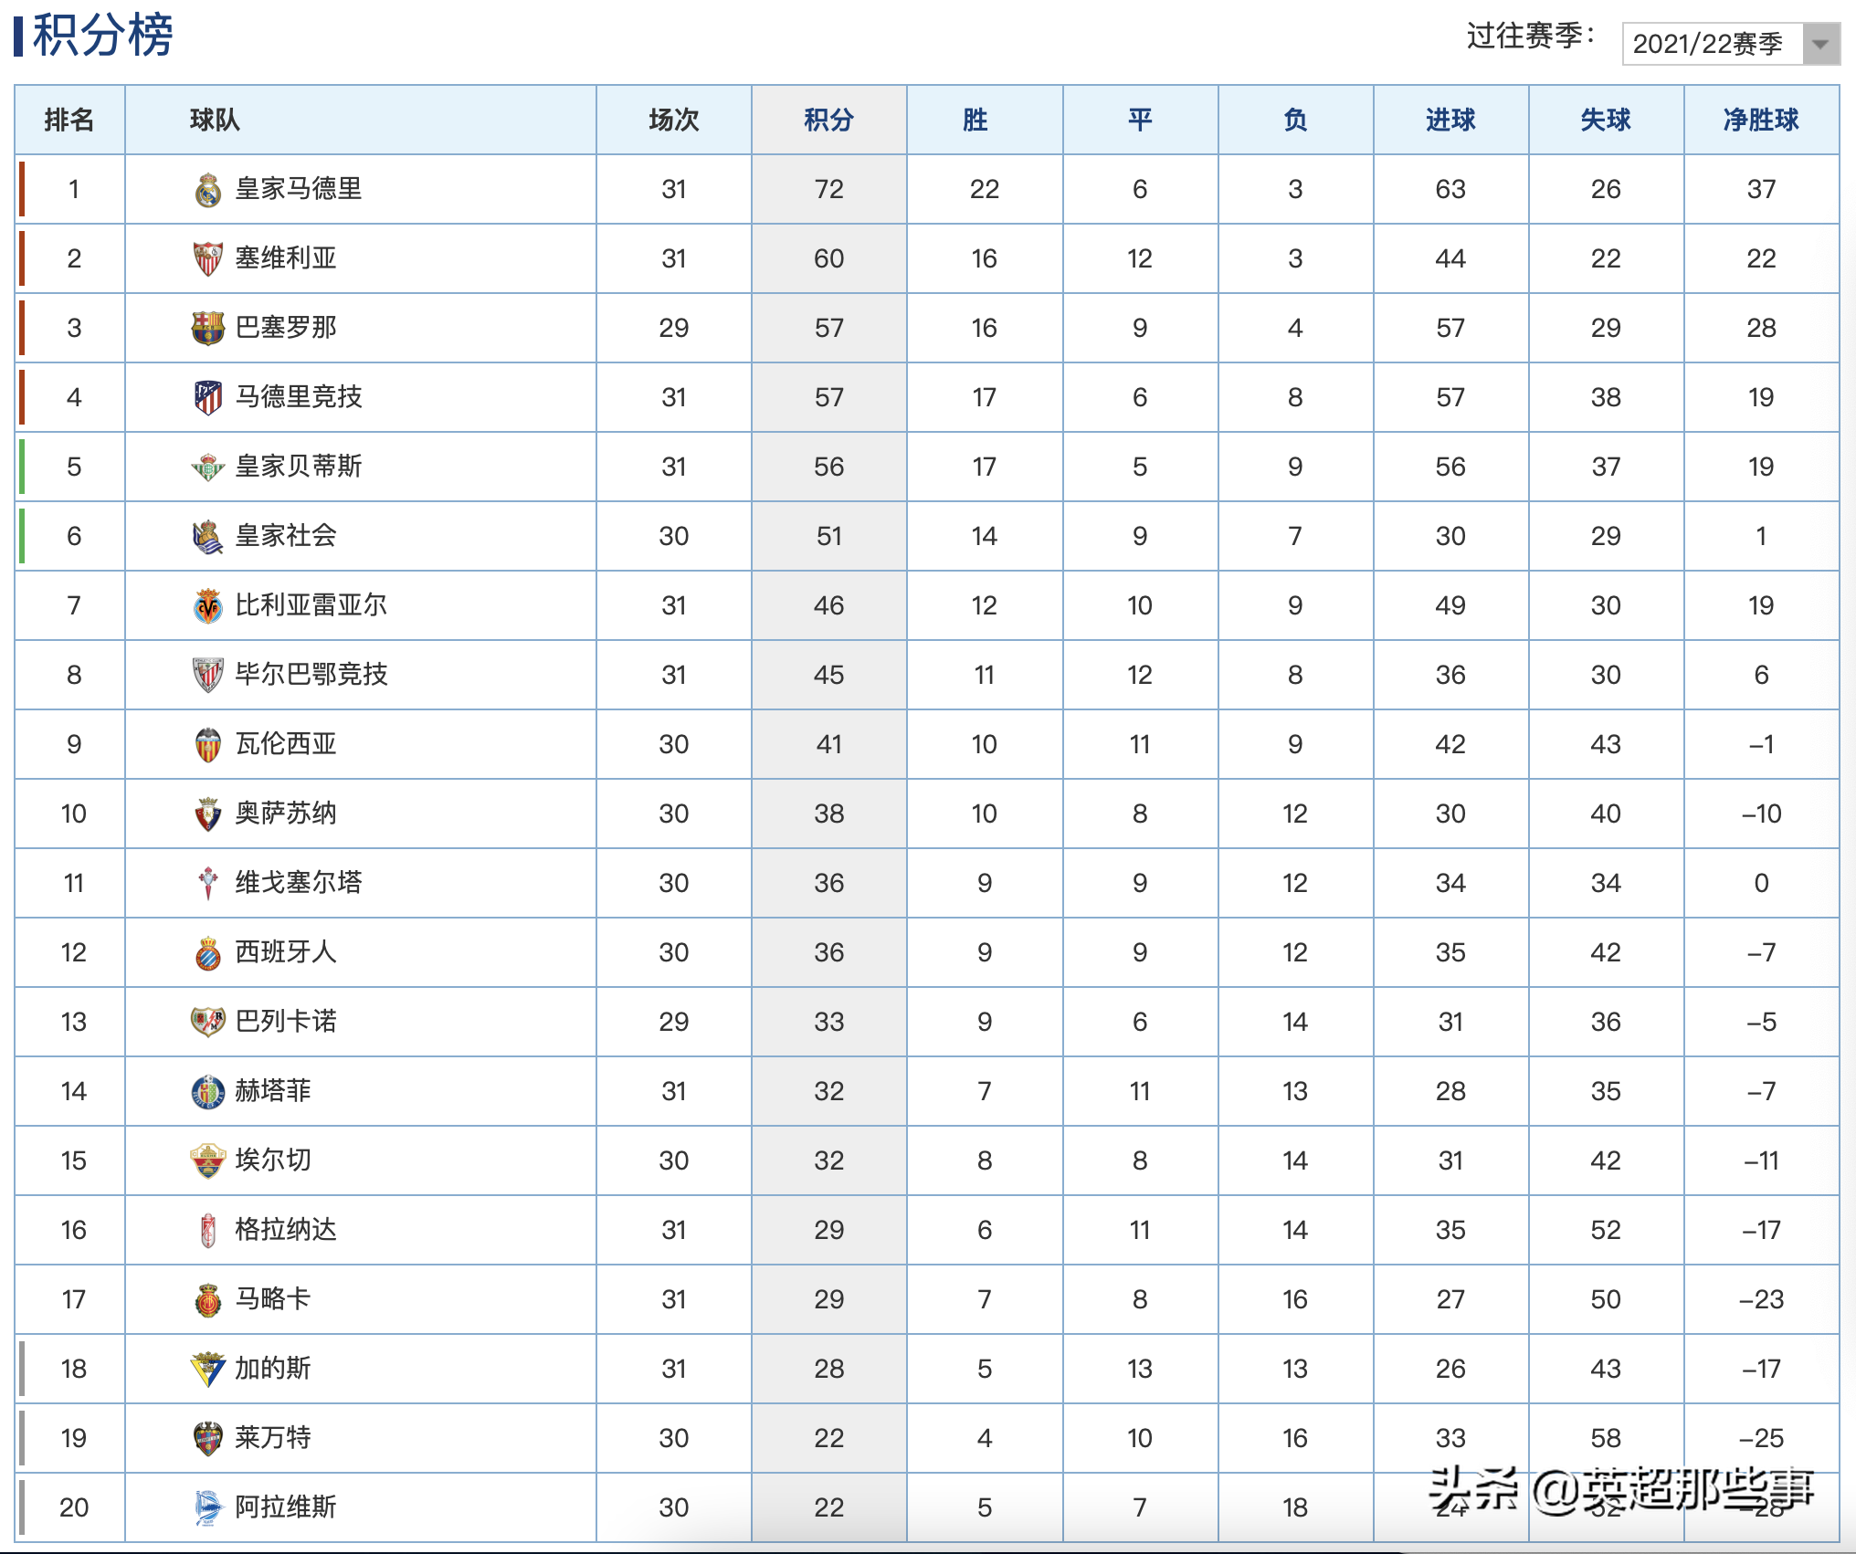Click Levante's 58 goals conceded cell

tap(1606, 1438)
